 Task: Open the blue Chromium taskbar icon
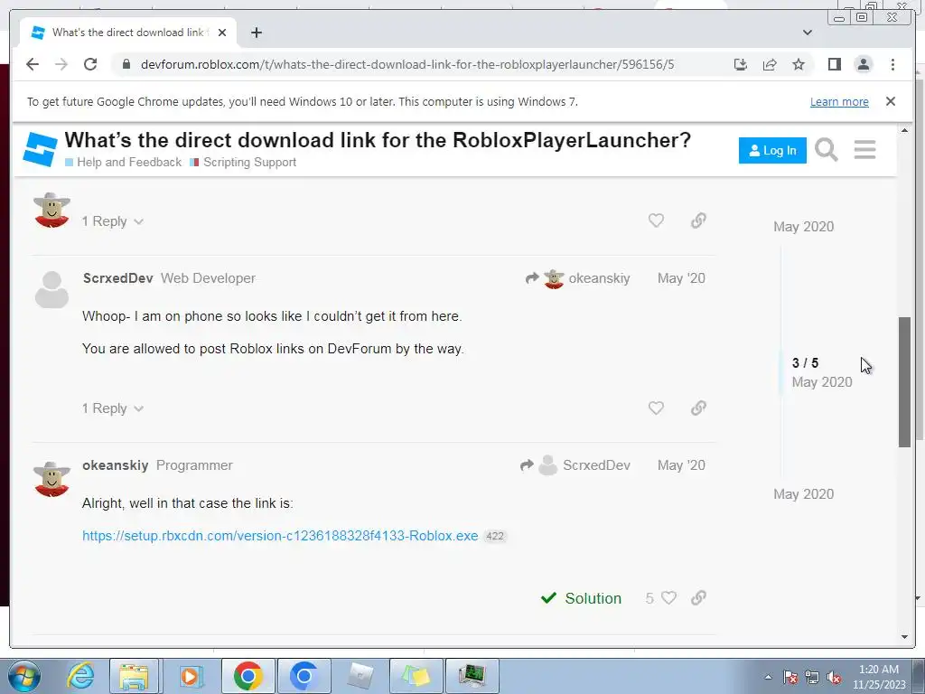(x=304, y=676)
